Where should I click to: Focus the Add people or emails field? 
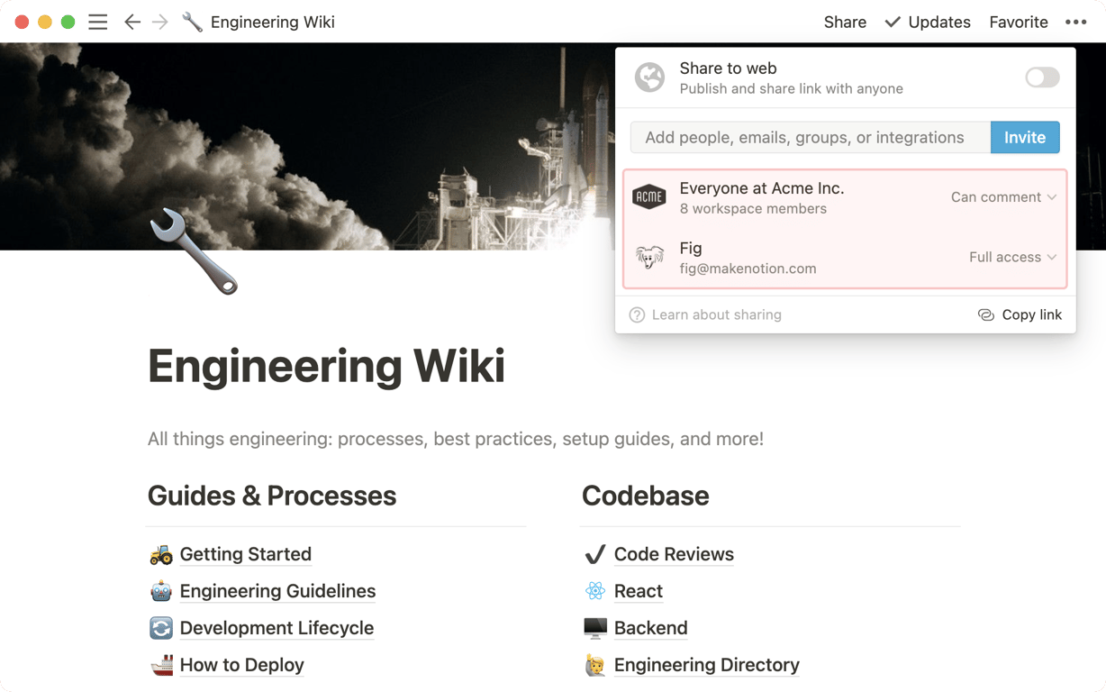(810, 138)
